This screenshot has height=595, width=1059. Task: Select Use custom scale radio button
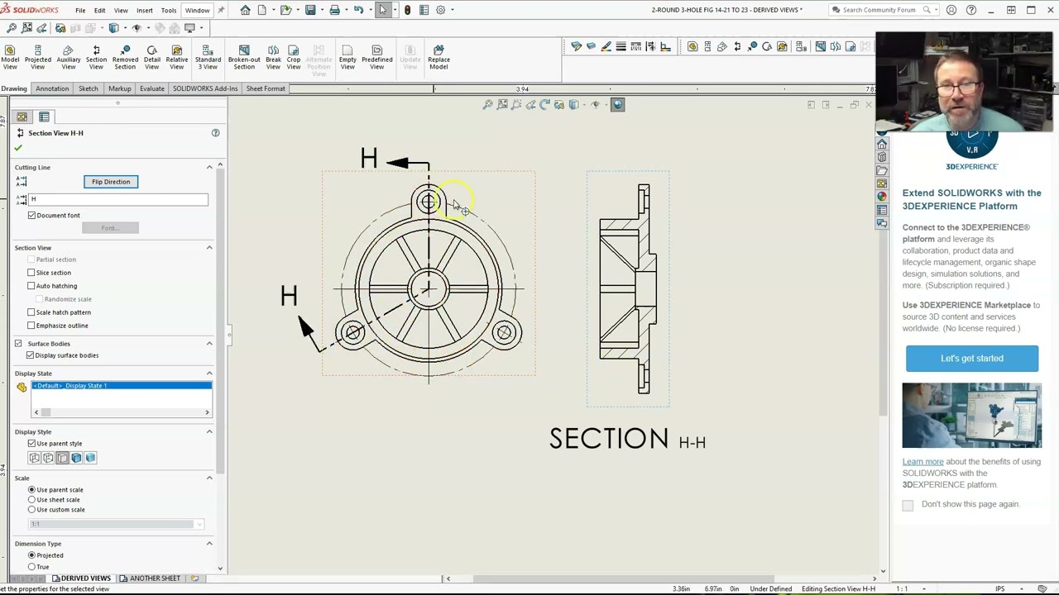click(31, 510)
